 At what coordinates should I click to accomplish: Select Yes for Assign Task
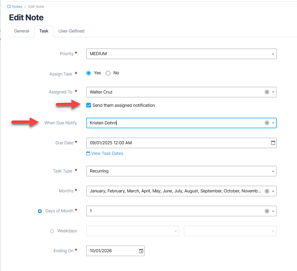89,73
